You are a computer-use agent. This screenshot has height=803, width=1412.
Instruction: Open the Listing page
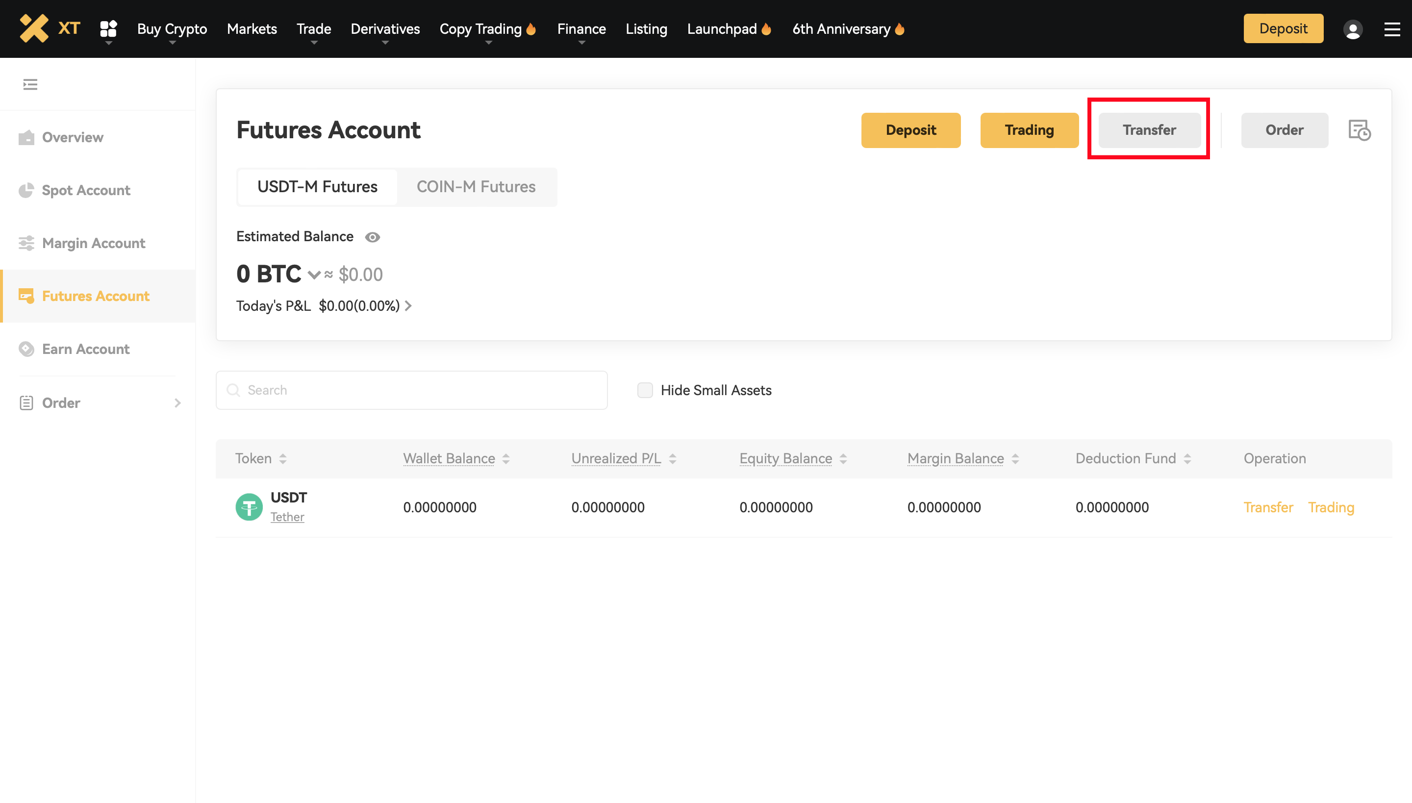click(x=646, y=28)
